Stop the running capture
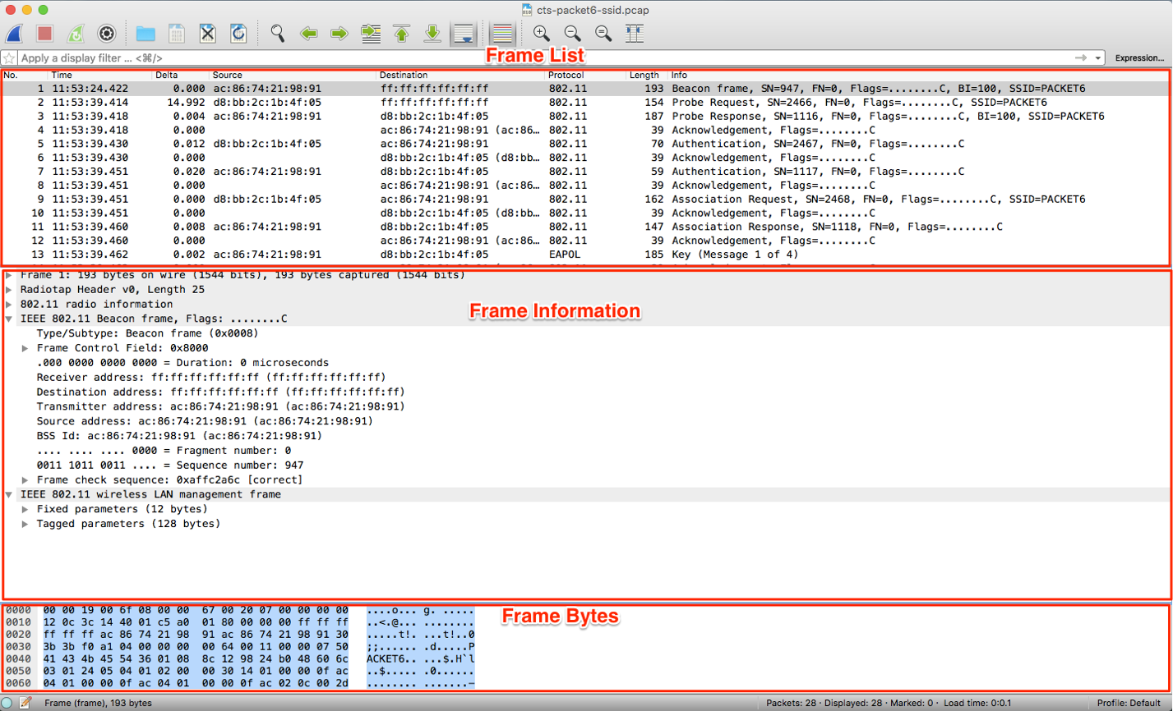The height and width of the screenshot is (711, 1173). click(x=44, y=33)
